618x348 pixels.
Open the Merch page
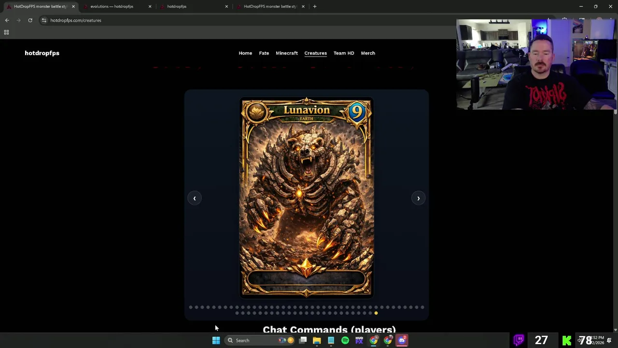tap(368, 53)
